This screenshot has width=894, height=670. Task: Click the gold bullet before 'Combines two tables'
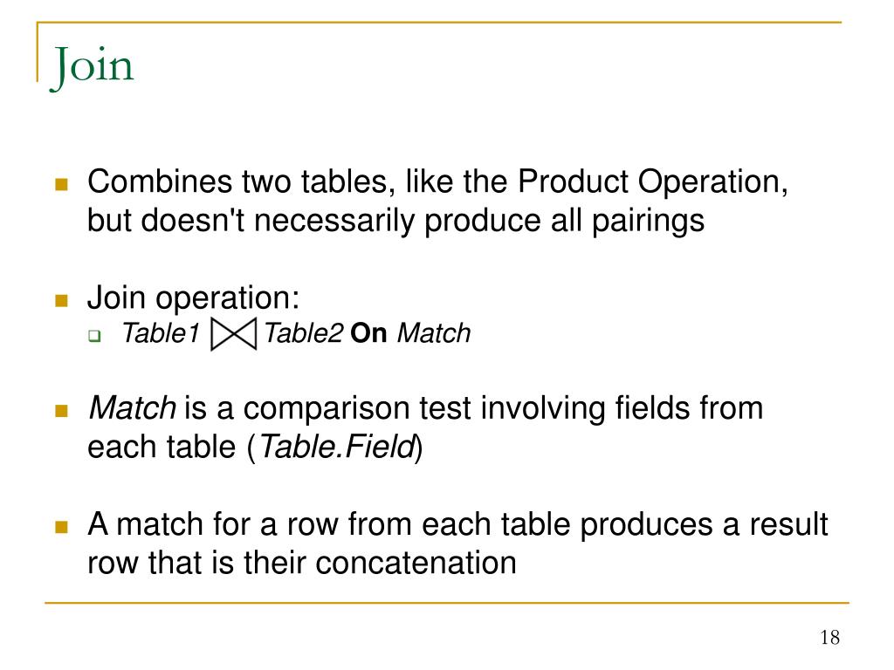point(62,184)
